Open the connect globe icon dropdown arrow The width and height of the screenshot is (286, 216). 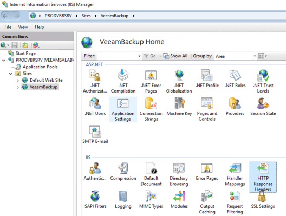(x=8, y=45)
